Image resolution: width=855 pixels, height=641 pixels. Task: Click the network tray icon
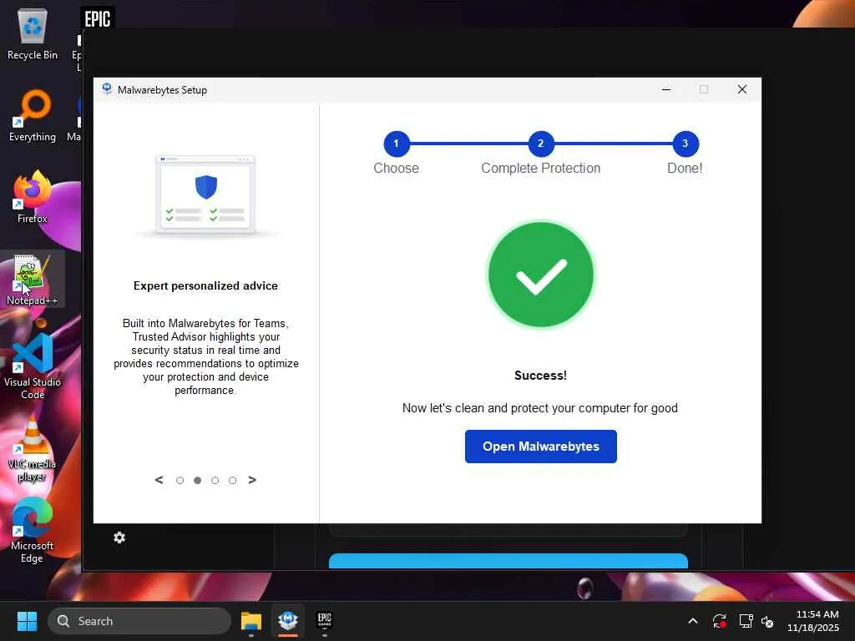pyautogui.click(x=746, y=621)
